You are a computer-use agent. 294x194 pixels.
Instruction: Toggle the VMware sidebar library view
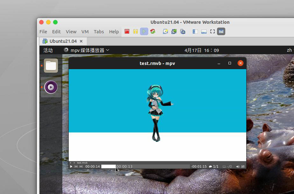coord(195,31)
